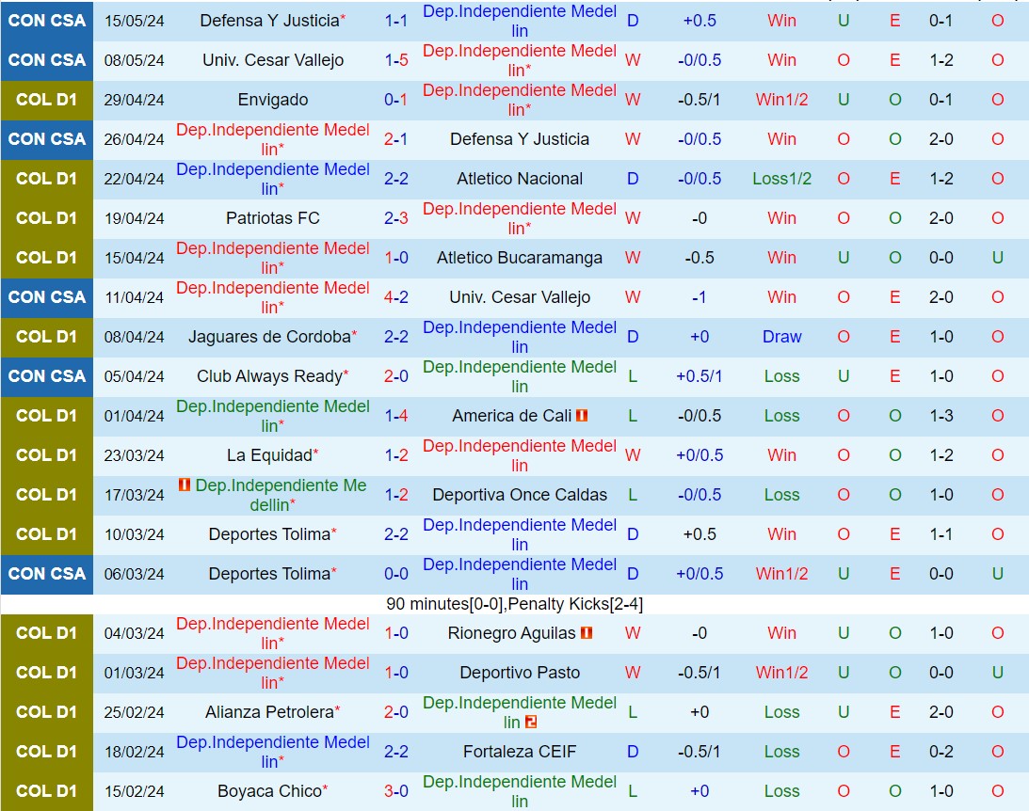1029x811 pixels.
Task: Click the red card icon before Dep.Independiente Medellin on 17/03
Action: (185, 485)
